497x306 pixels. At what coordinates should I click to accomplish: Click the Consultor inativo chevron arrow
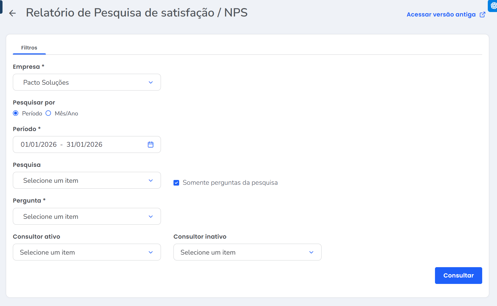[x=311, y=252]
